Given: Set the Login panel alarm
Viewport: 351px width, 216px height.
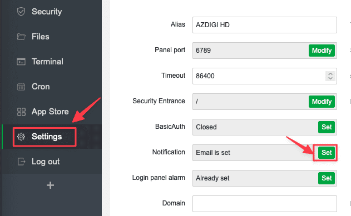Looking at the screenshot, I should click(327, 178).
